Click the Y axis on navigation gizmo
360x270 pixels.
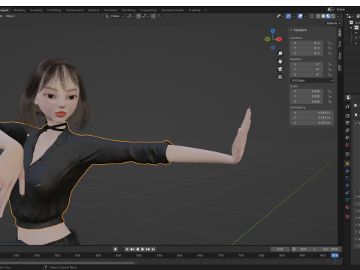tap(268, 39)
